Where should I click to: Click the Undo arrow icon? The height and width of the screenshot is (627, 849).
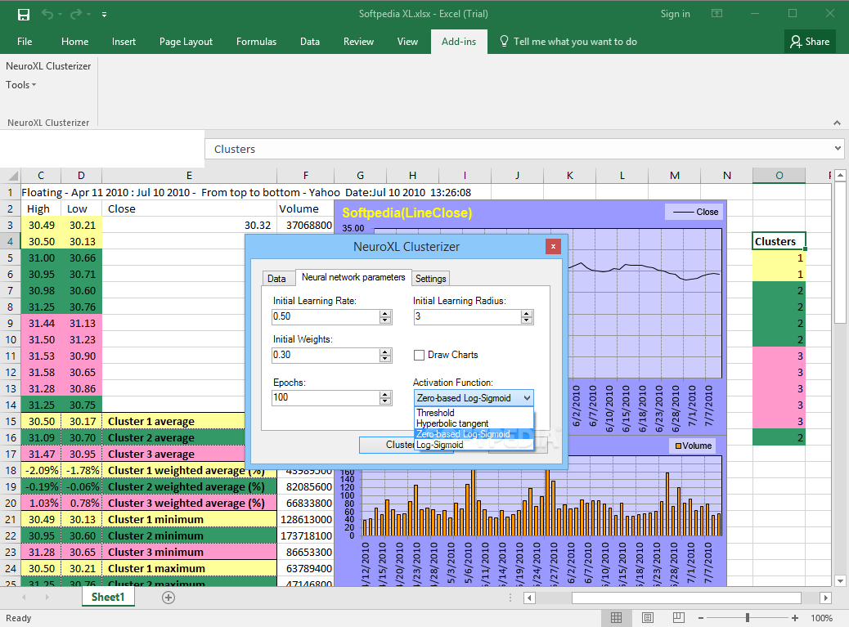47,14
